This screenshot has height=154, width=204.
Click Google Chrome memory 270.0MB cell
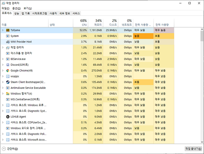96,70
